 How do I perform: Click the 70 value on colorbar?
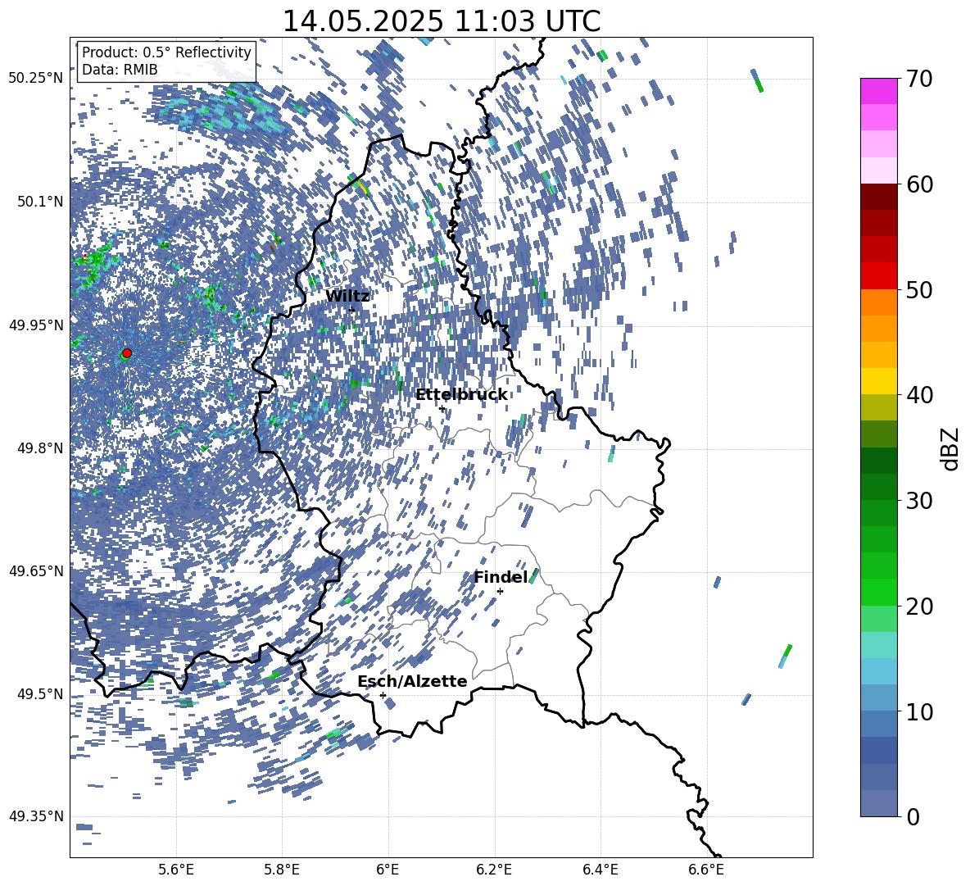coord(920,79)
